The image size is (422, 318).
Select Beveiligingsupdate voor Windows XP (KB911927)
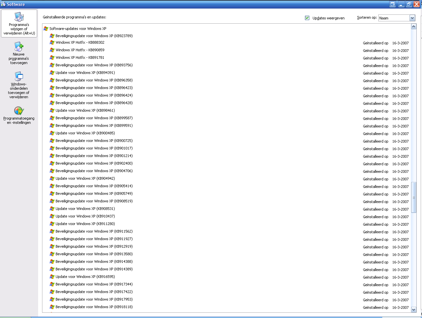click(x=94, y=239)
